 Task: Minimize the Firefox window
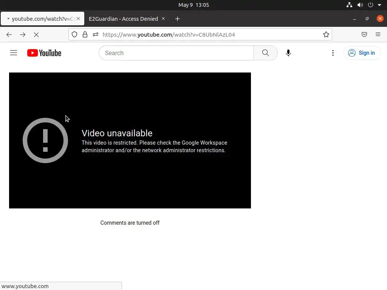coord(354,19)
